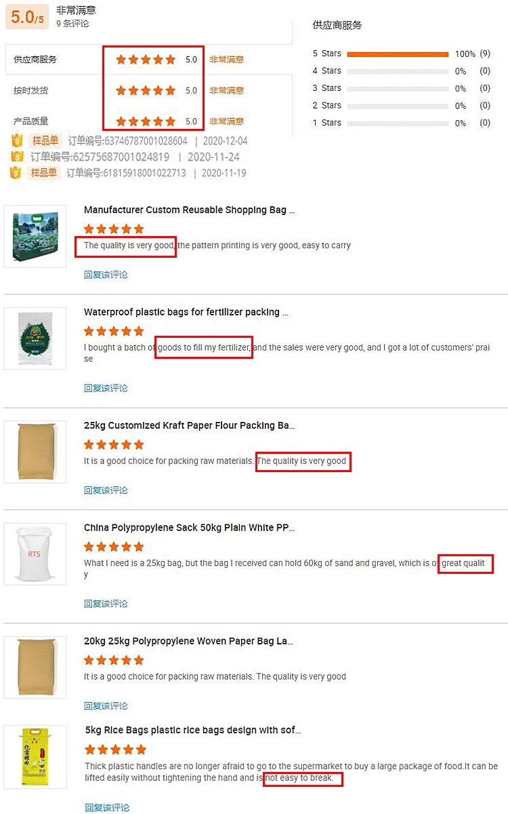Open the green reusable shopping bag thumbnail

[x=35, y=236]
